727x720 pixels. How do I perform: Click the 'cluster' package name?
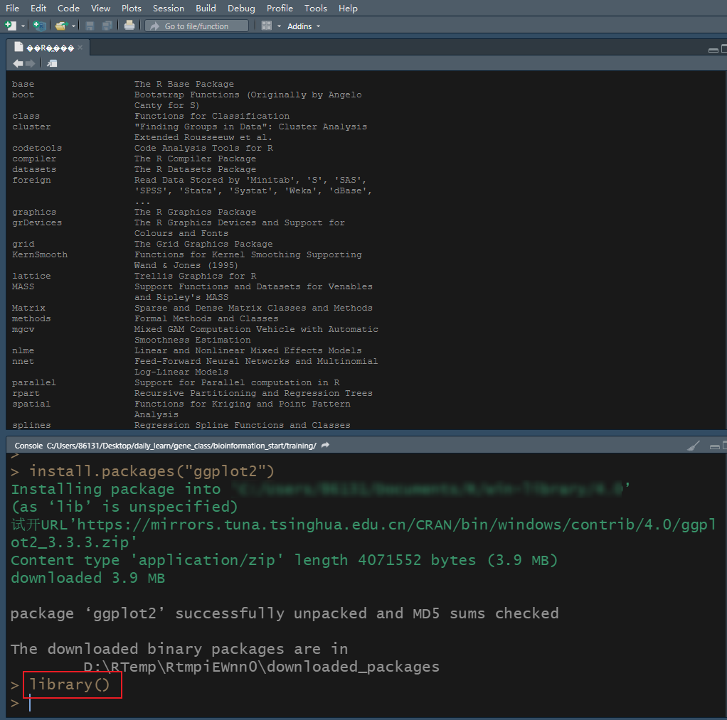(x=31, y=127)
